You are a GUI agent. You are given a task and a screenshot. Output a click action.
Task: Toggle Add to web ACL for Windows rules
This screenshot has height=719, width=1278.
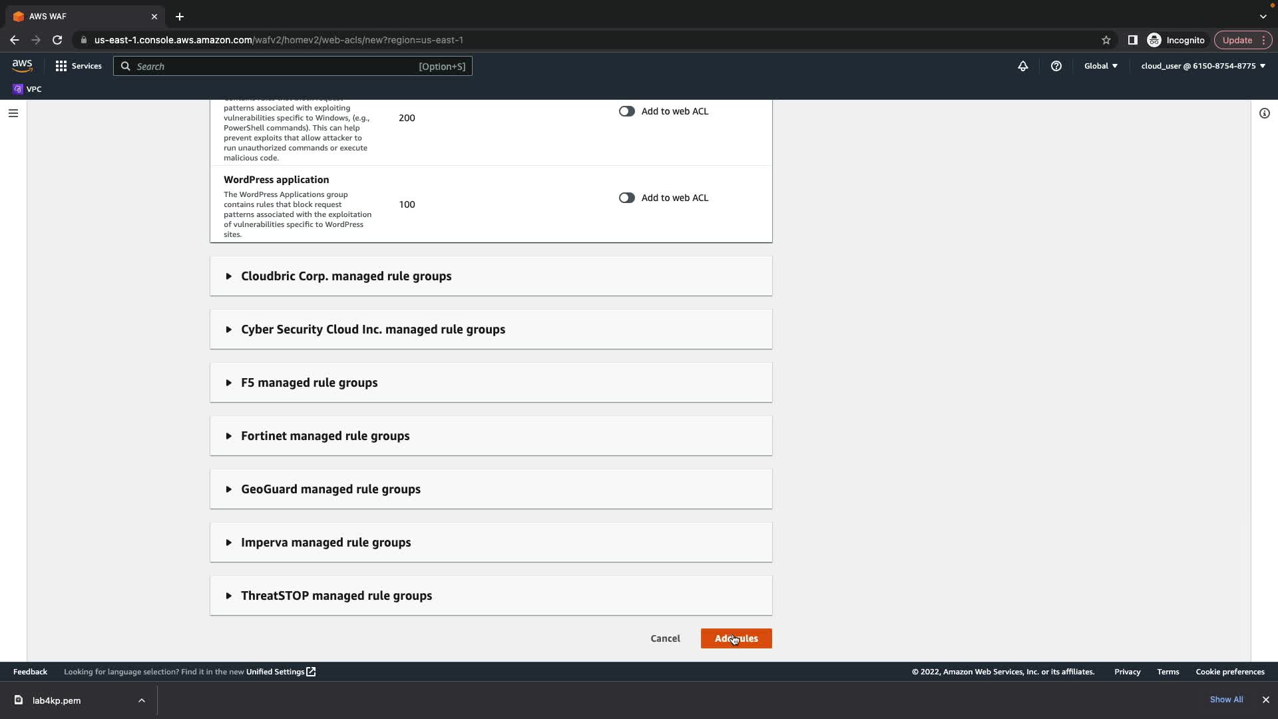point(626,111)
